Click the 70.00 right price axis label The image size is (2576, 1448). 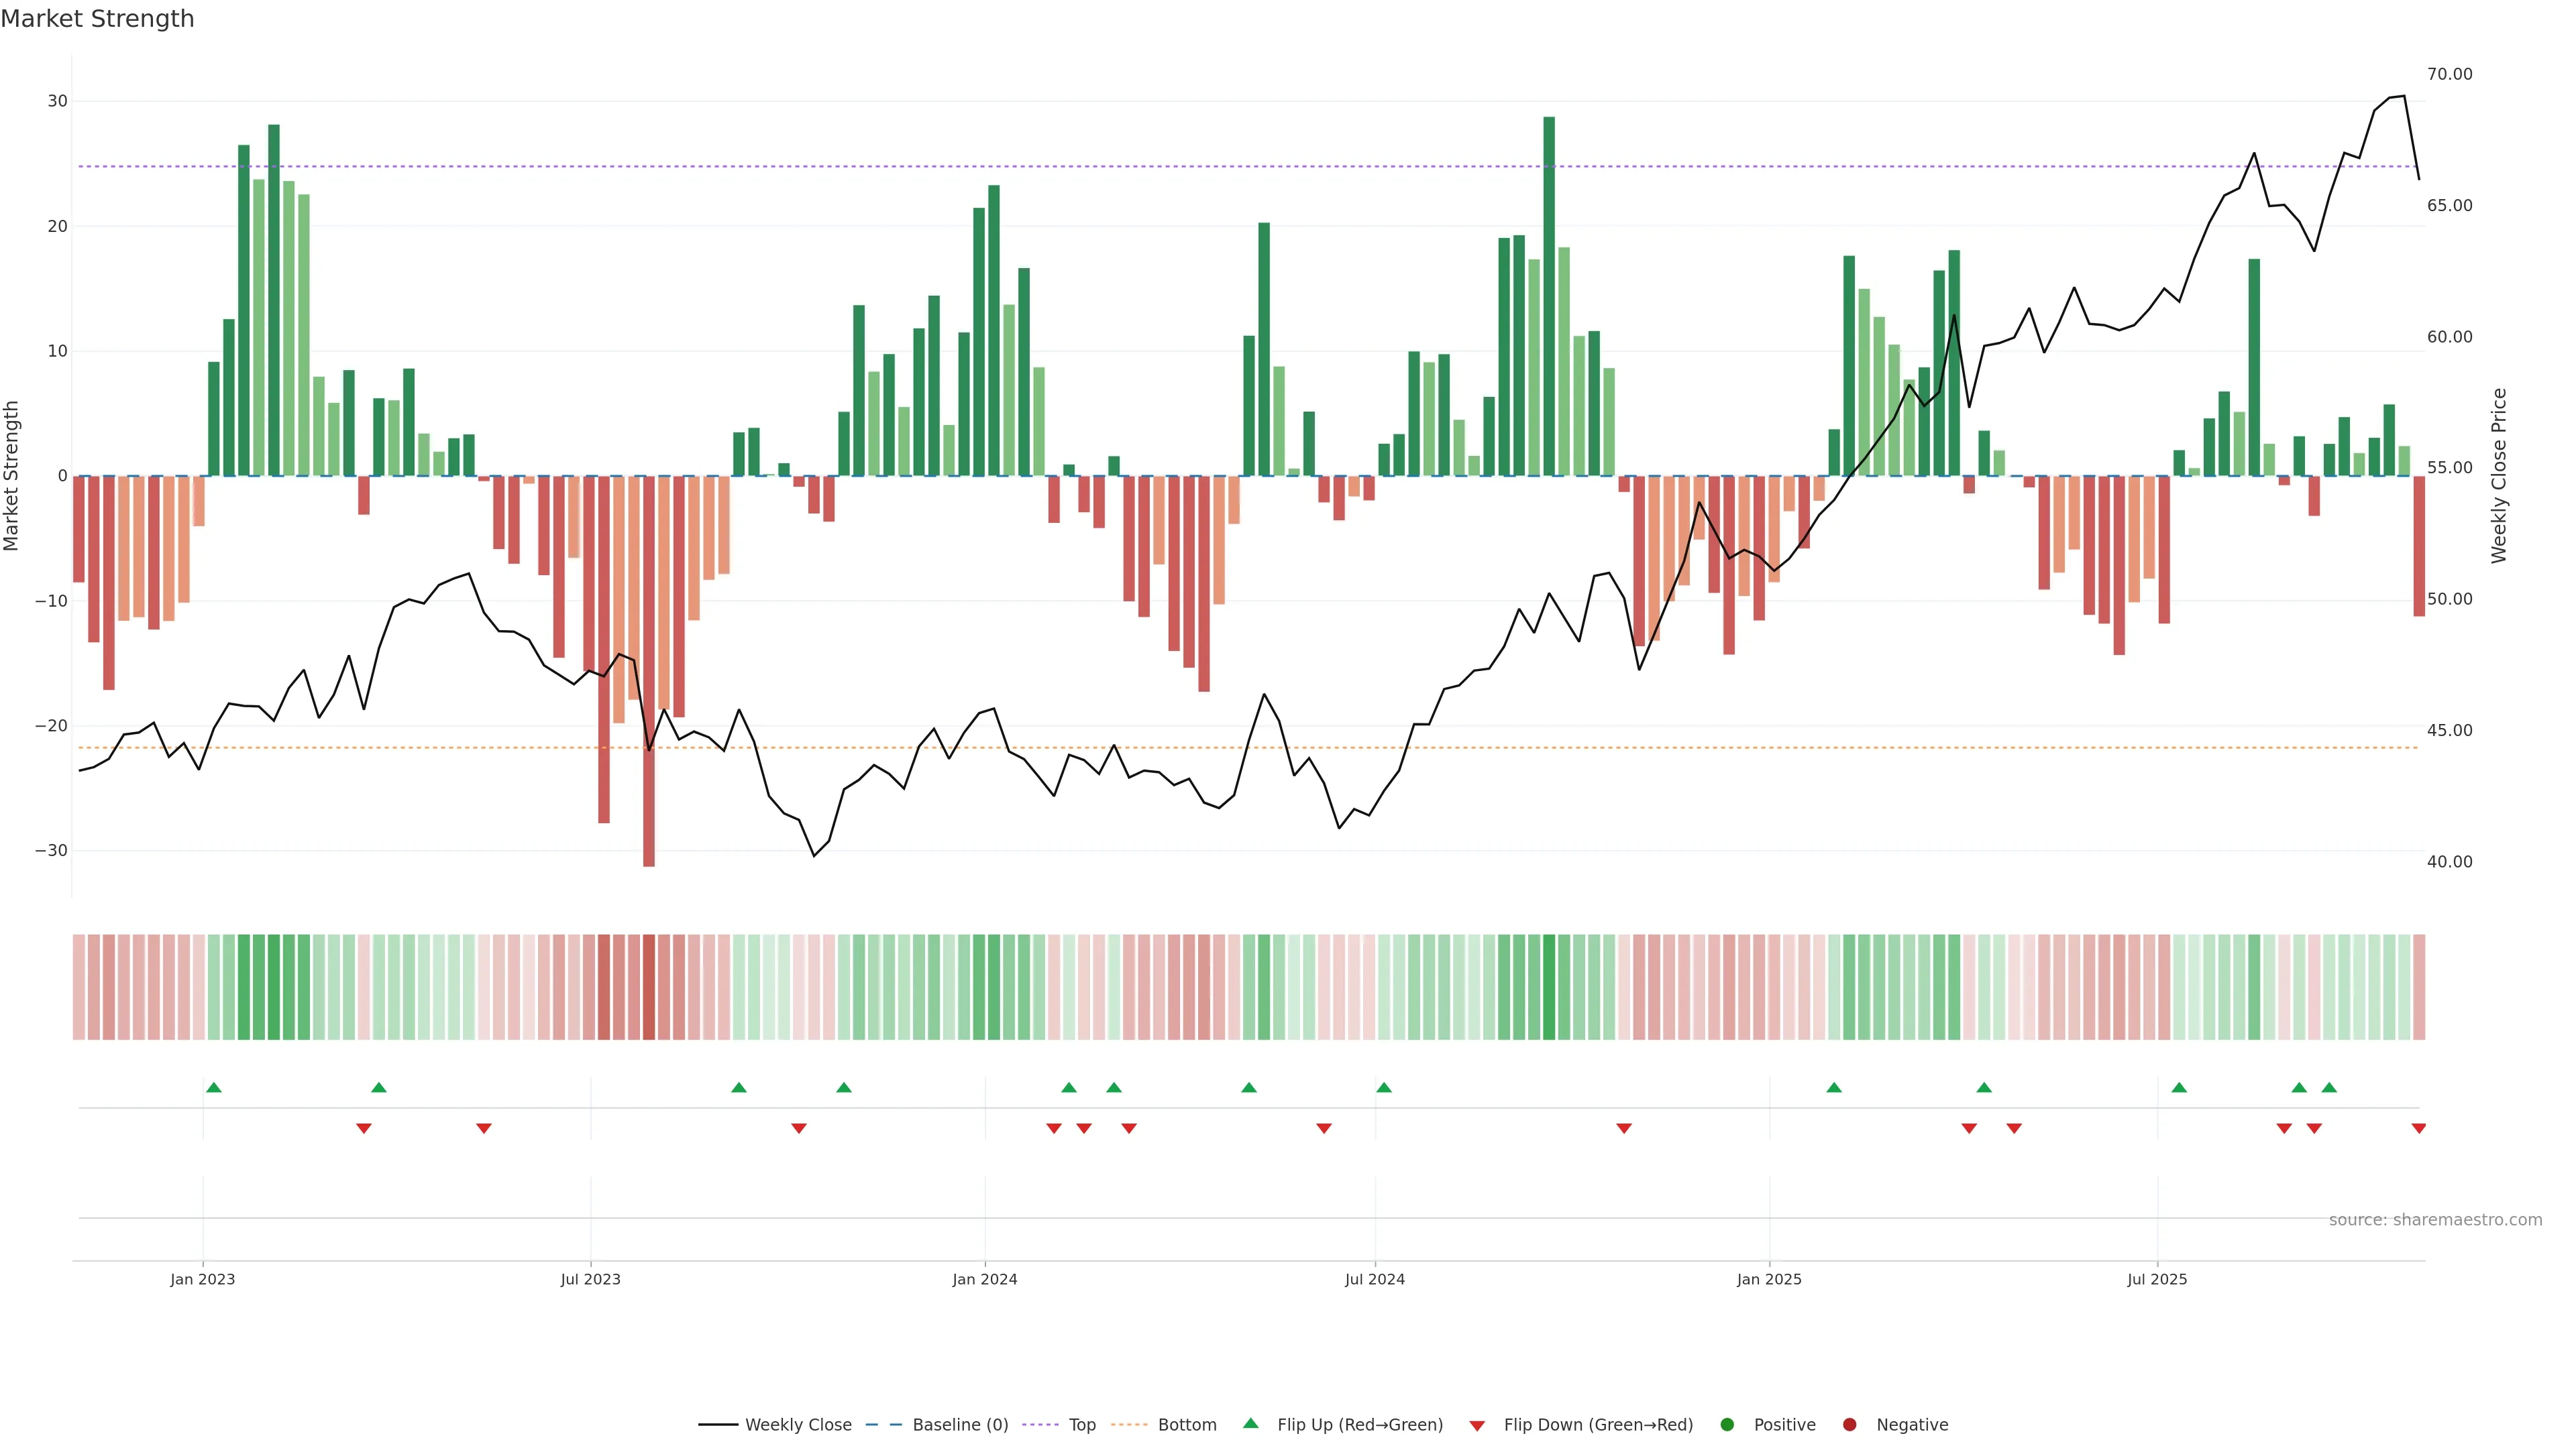point(2449,74)
